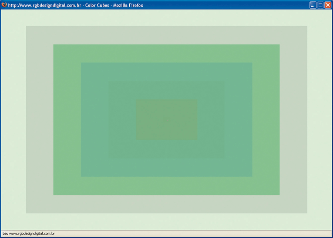Click the URL text in the title bar
This screenshot has height=238, width=333.
click(44, 5)
